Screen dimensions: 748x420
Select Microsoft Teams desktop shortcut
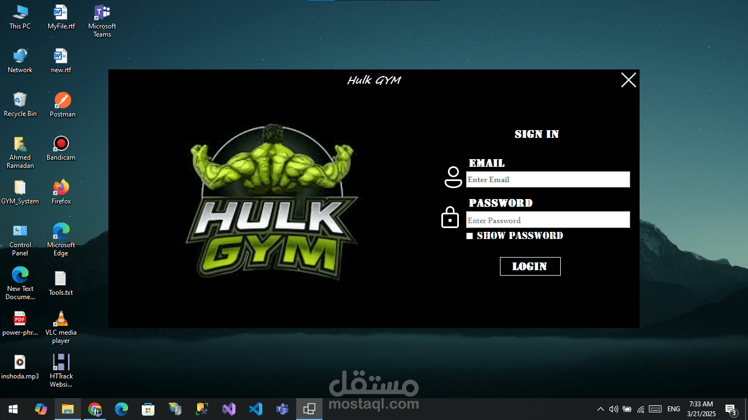coord(102,21)
